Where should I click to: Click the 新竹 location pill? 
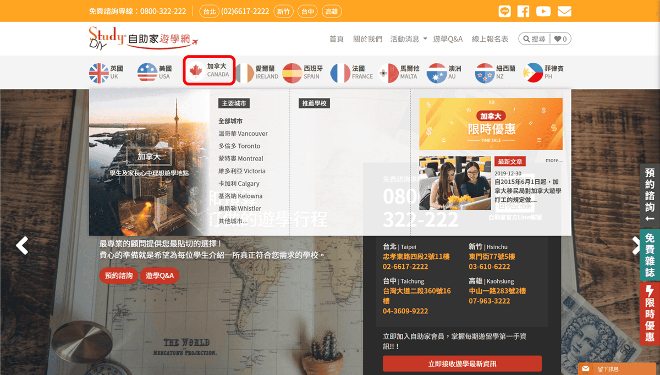click(x=284, y=12)
